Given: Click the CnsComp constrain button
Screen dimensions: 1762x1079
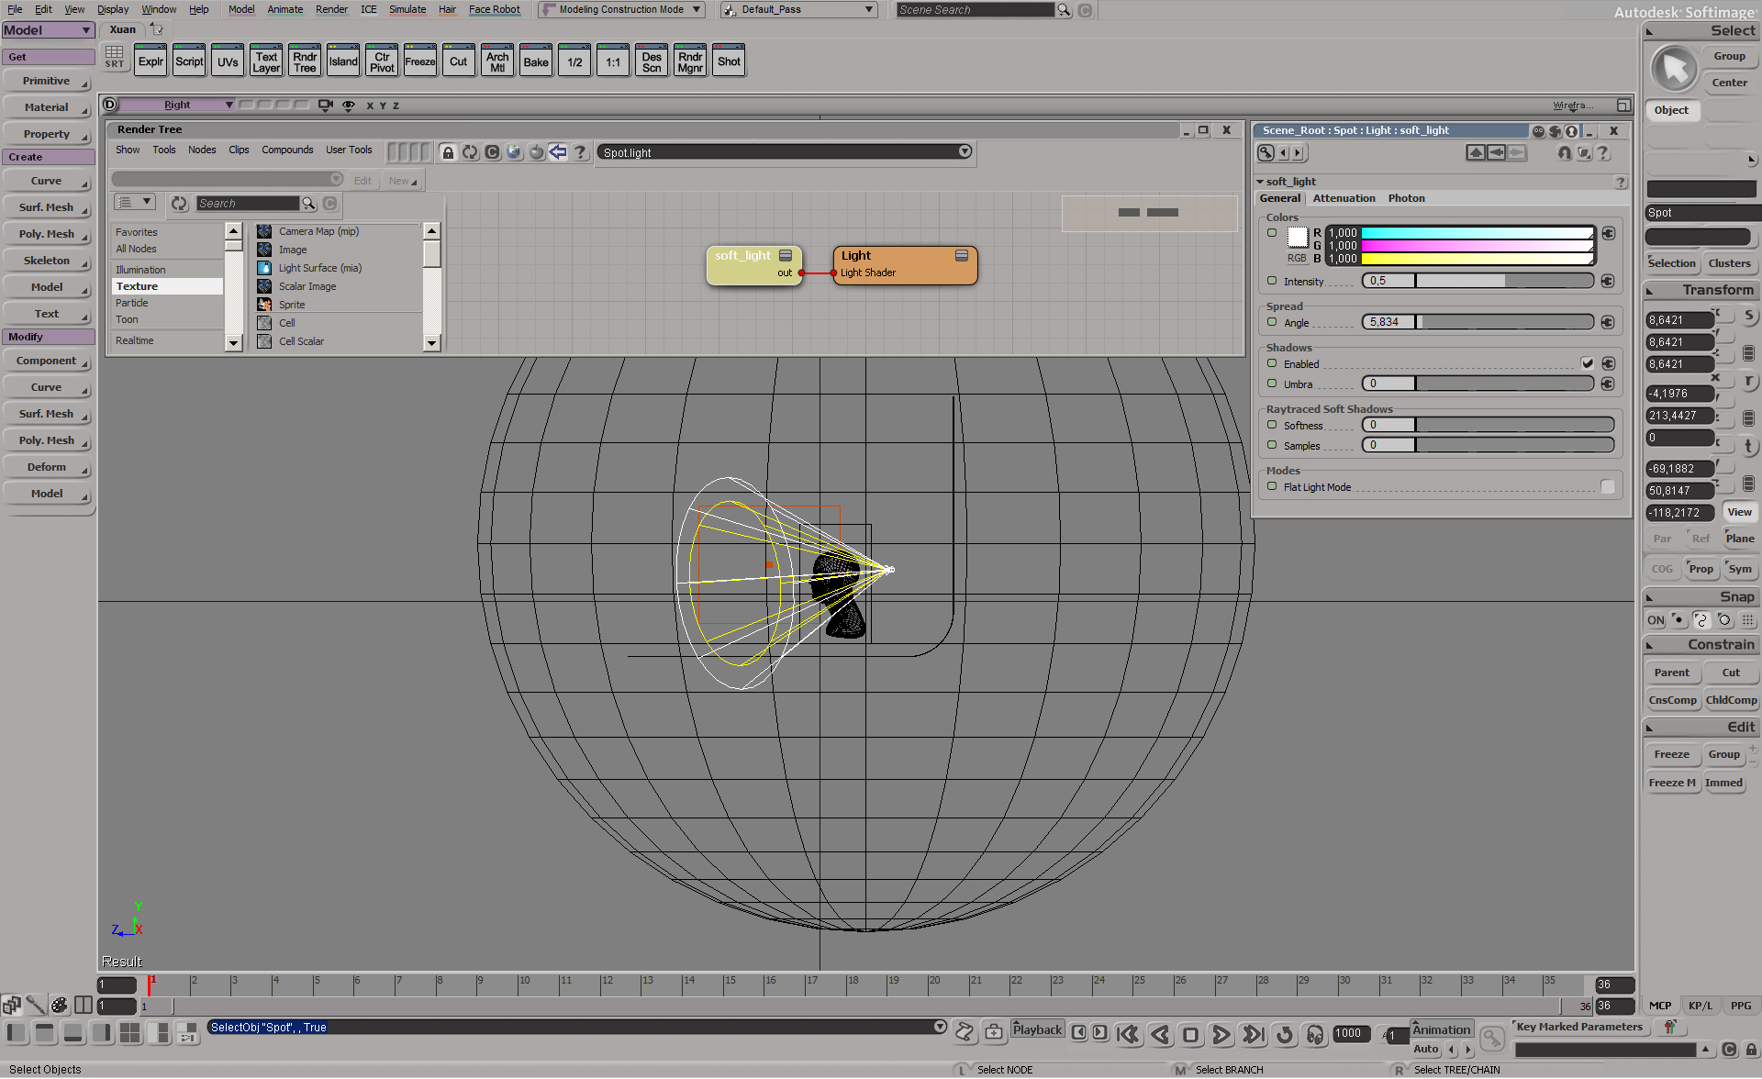Looking at the screenshot, I should [x=1673, y=700].
